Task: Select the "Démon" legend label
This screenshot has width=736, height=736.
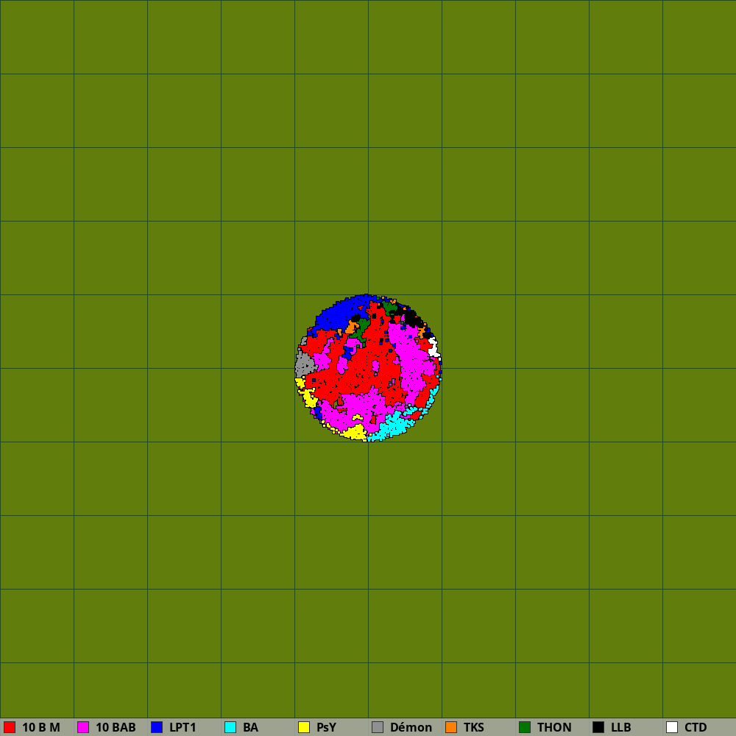Action: tap(411, 727)
